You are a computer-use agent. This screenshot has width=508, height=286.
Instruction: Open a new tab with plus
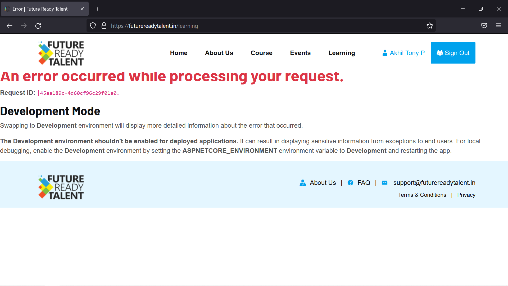point(97,9)
